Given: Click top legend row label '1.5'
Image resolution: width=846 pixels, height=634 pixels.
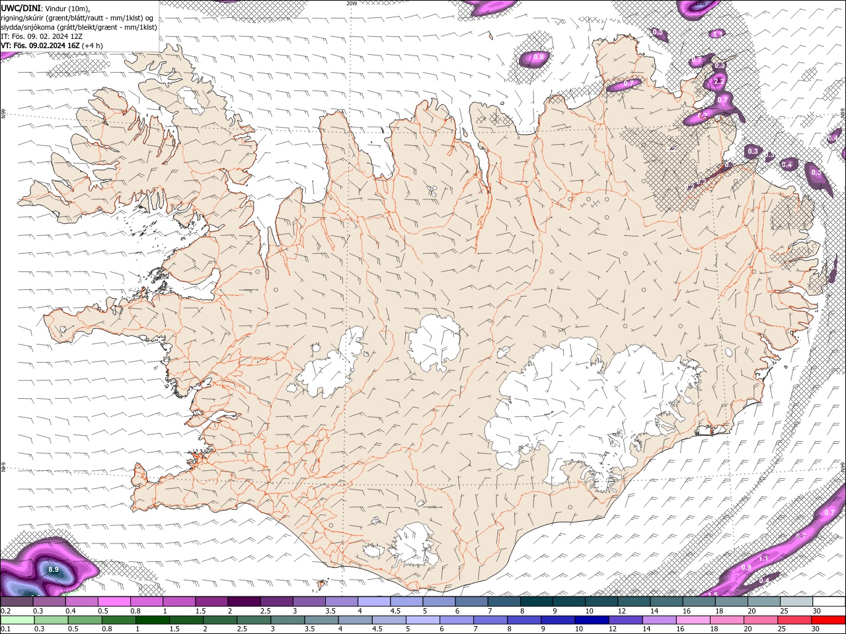Looking at the screenshot, I should coord(201,612).
